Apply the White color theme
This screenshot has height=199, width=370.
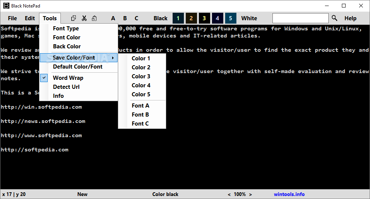click(x=249, y=18)
